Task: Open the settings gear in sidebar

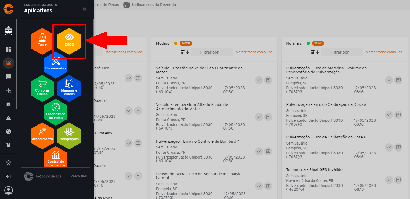Action: 9,163
